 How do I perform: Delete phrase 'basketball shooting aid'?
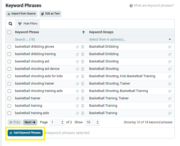point(83,61)
